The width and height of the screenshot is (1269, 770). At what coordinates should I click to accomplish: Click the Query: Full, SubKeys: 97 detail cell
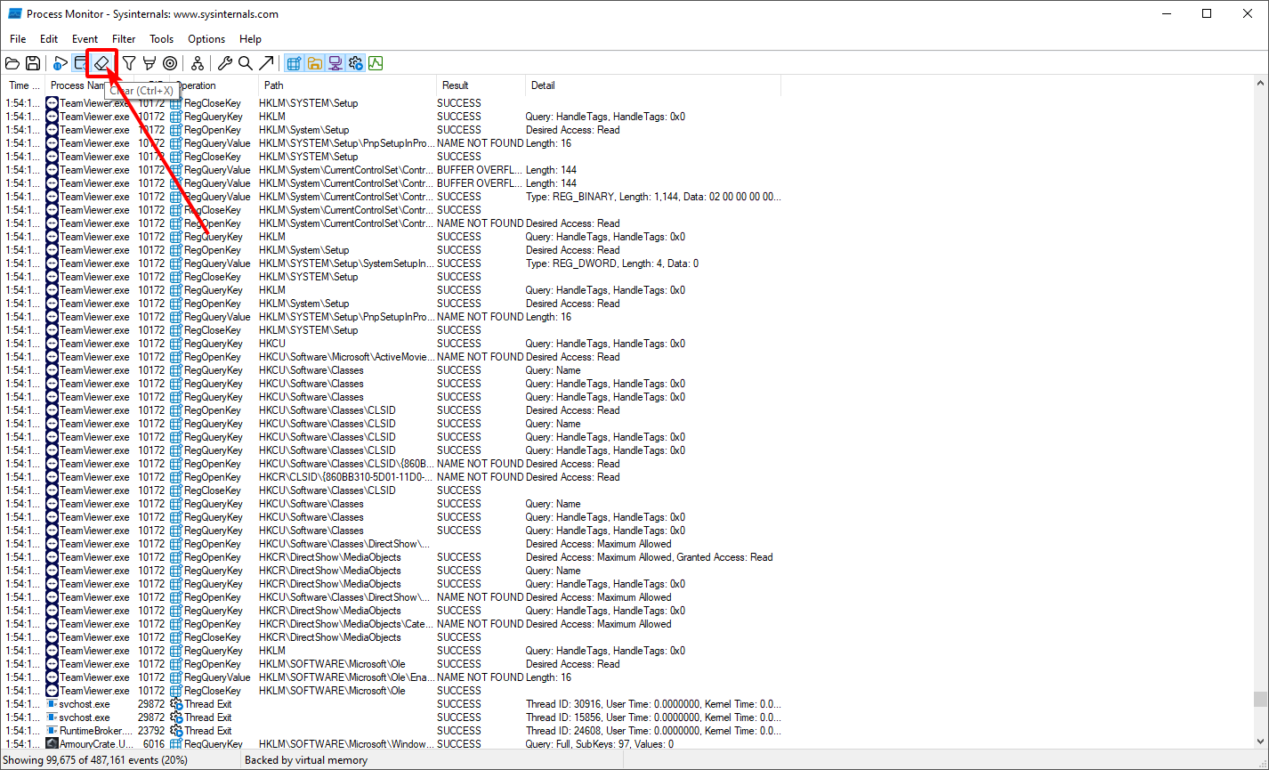coord(600,744)
